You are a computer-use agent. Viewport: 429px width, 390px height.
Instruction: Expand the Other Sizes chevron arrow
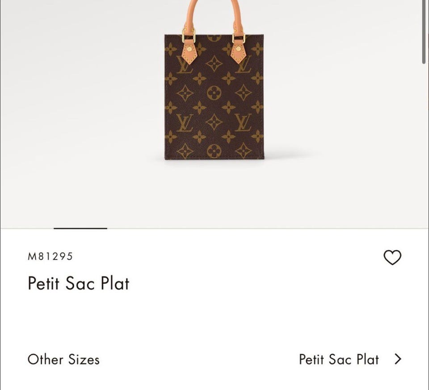[x=398, y=359]
